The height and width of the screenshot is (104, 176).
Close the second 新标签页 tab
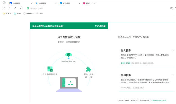point(56,3)
